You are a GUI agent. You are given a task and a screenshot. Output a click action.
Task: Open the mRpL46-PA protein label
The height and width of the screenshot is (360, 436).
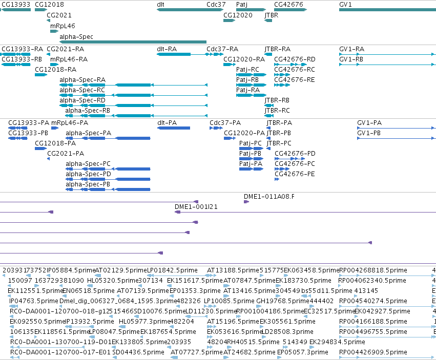tap(70, 123)
